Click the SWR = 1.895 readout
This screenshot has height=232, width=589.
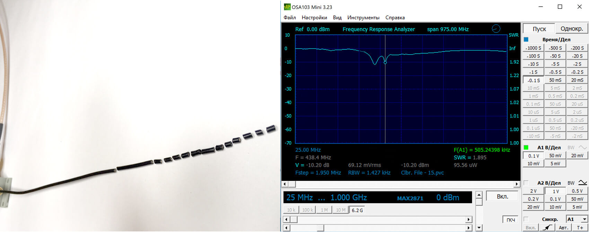coord(470,158)
